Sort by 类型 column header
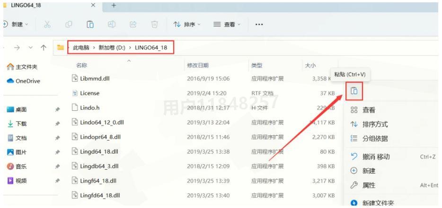 (256, 65)
